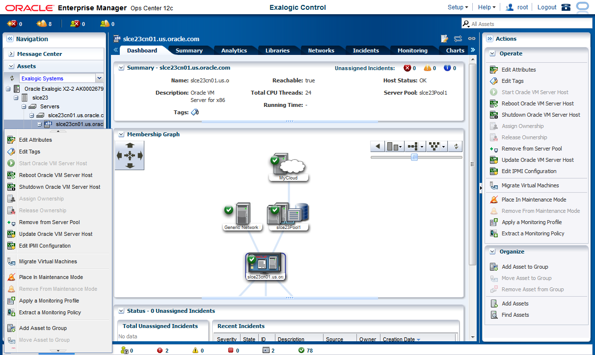
Task: Click the Severity column header
Action: tap(227, 339)
